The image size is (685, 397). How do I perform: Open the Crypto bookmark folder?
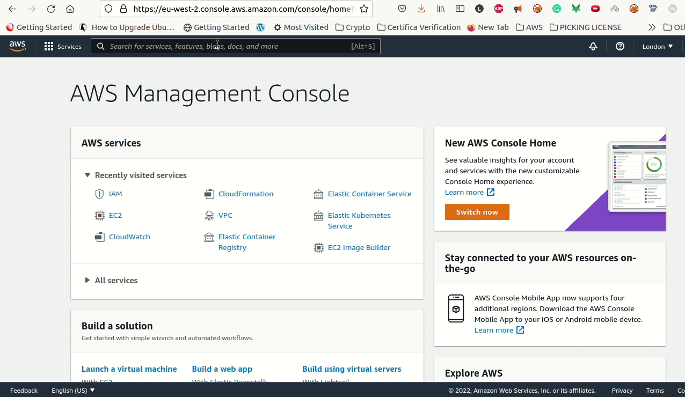click(353, 27)
